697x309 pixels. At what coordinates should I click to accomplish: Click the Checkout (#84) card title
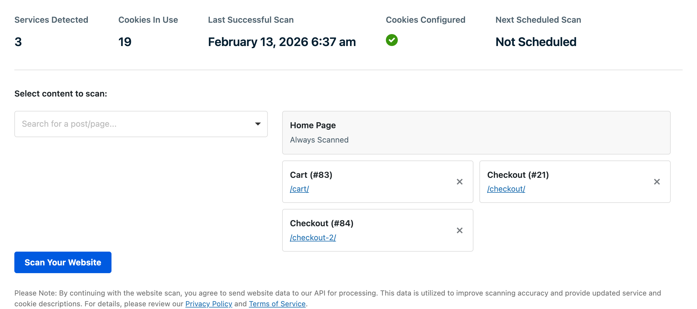(x=322, y=223)
